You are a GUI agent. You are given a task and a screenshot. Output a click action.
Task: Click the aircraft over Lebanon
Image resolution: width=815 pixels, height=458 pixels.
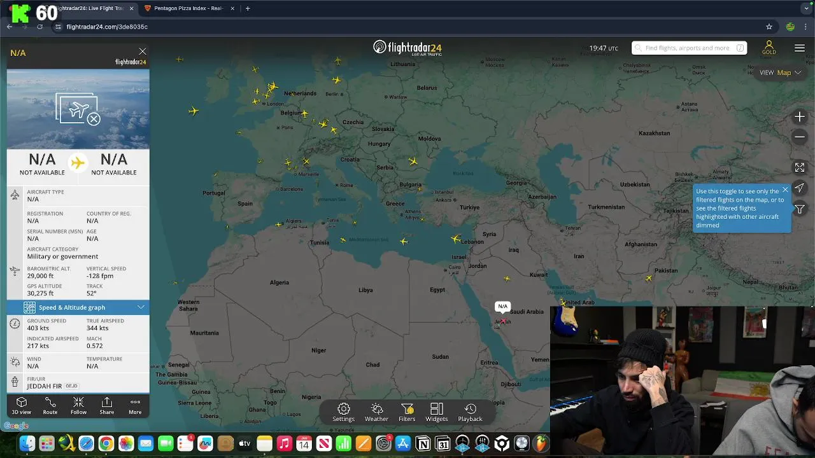455,239
